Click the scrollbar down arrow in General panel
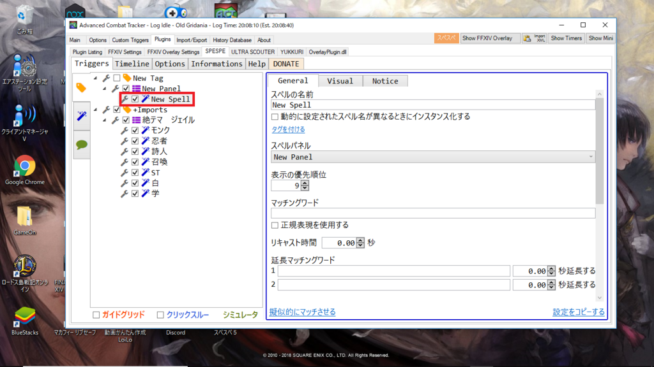This screenshot has width=654, height=367. coord(600,298)
